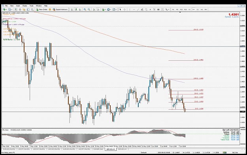
Task: Switch to AUDUSD,Monthly chart tab
Action: click(x=69, y=149)
